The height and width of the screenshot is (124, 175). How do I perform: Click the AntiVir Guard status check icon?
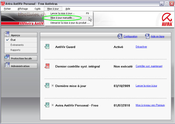click(47, 46)
